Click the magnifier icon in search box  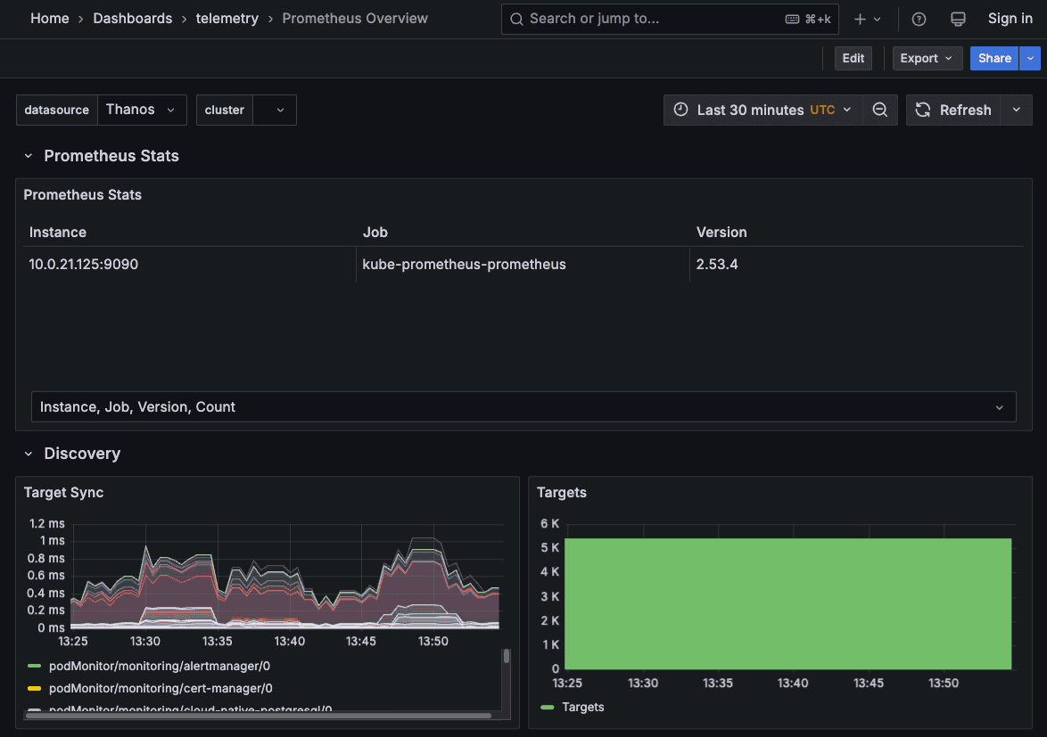(x=516, y=20)
